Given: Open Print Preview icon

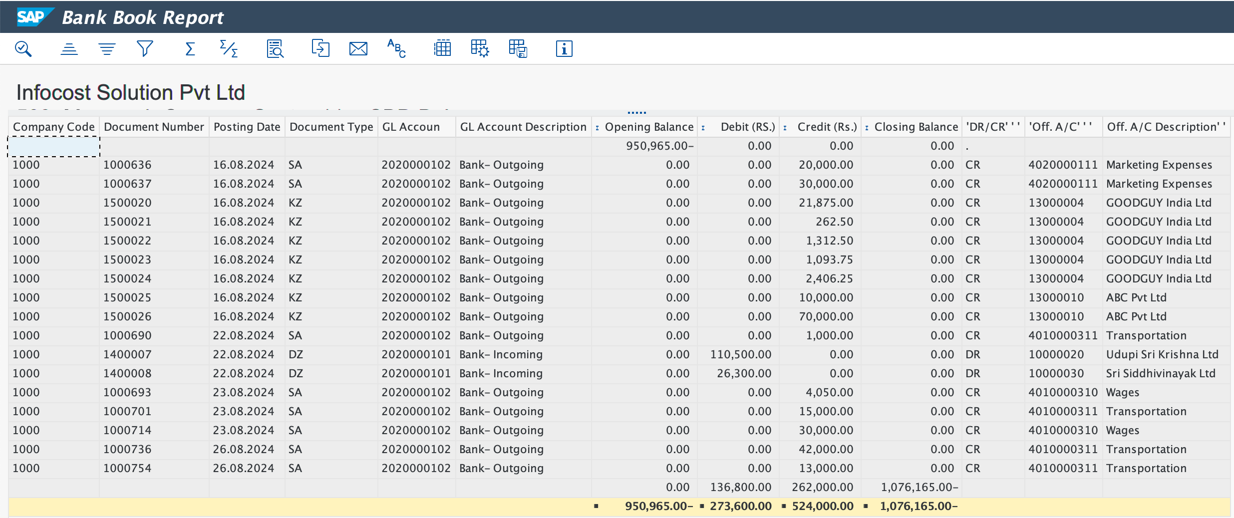Looking at the screenshot, I should coord(275,49).
